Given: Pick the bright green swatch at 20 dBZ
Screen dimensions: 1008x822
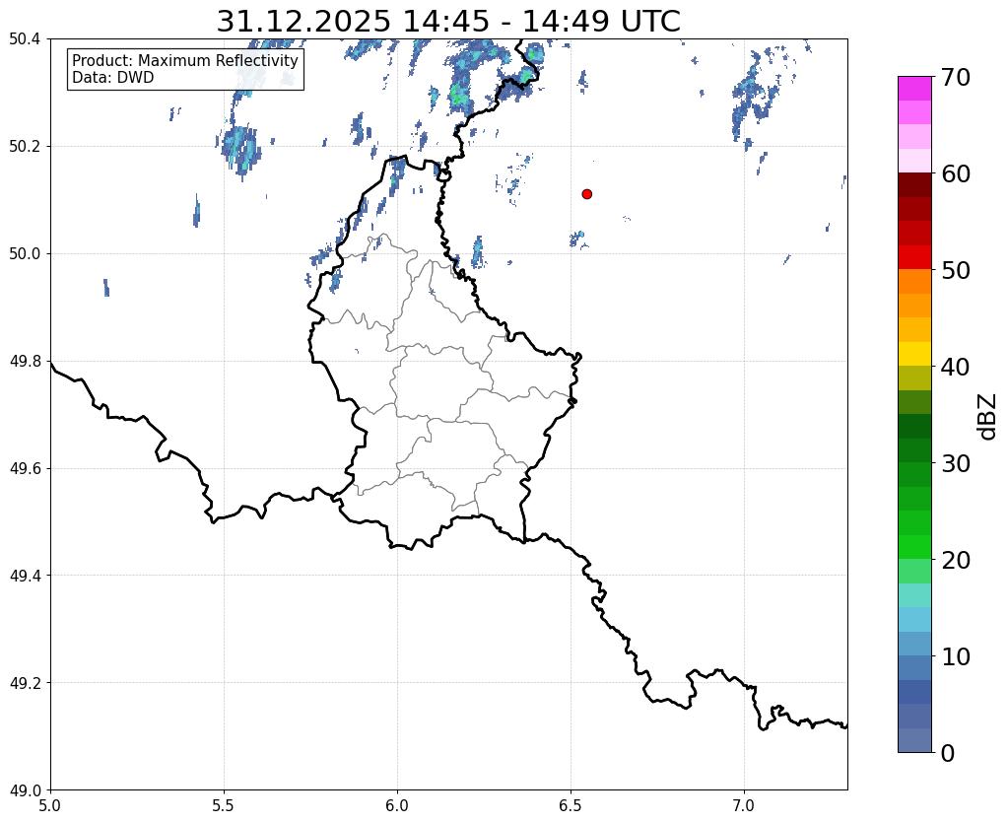Looking at the screenshot, I should [x=914, y=547].
